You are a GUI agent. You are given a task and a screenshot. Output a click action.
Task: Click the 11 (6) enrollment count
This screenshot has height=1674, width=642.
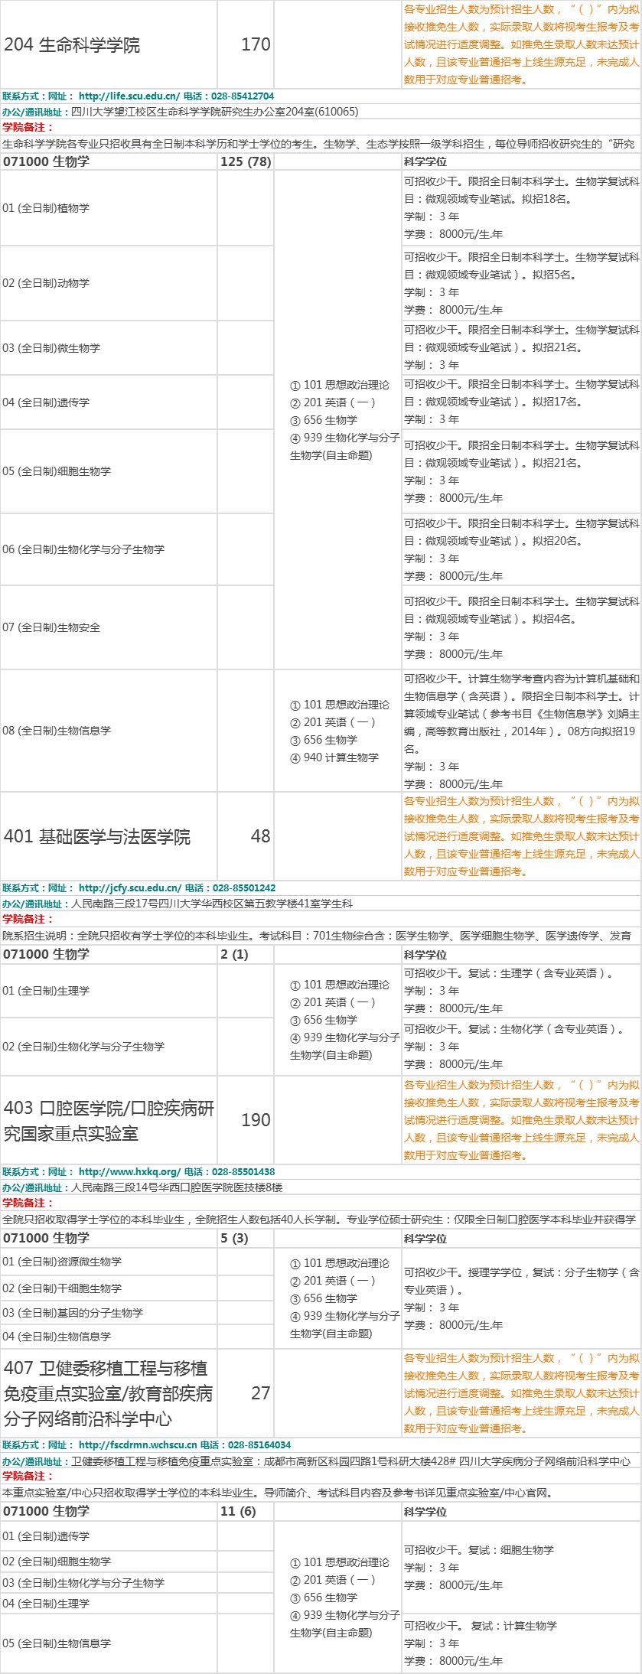[238, 1511]
